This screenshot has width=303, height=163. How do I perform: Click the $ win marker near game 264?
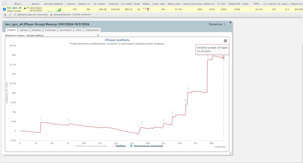pos(188,88)
